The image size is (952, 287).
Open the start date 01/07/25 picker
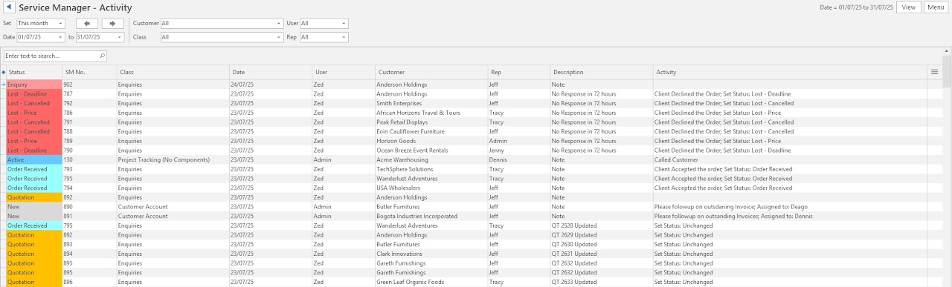[61, 37]
